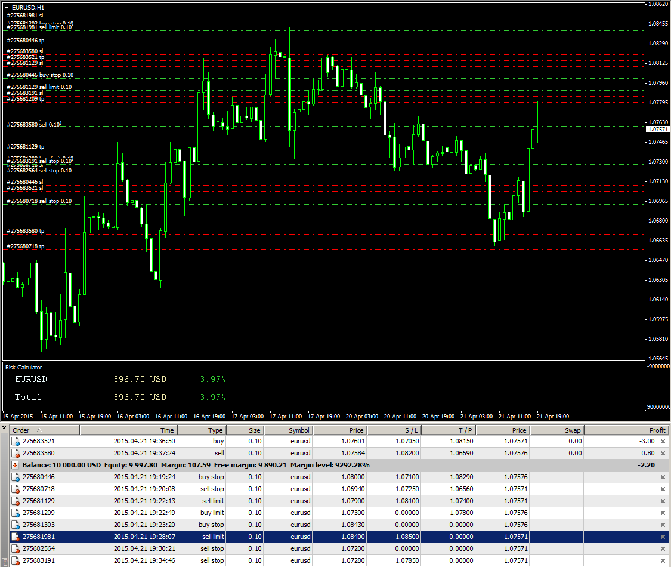Viewport: 671px width, 567px height.
Task: Click the icon of sell stop order 275680718
Action: point(15,489)
